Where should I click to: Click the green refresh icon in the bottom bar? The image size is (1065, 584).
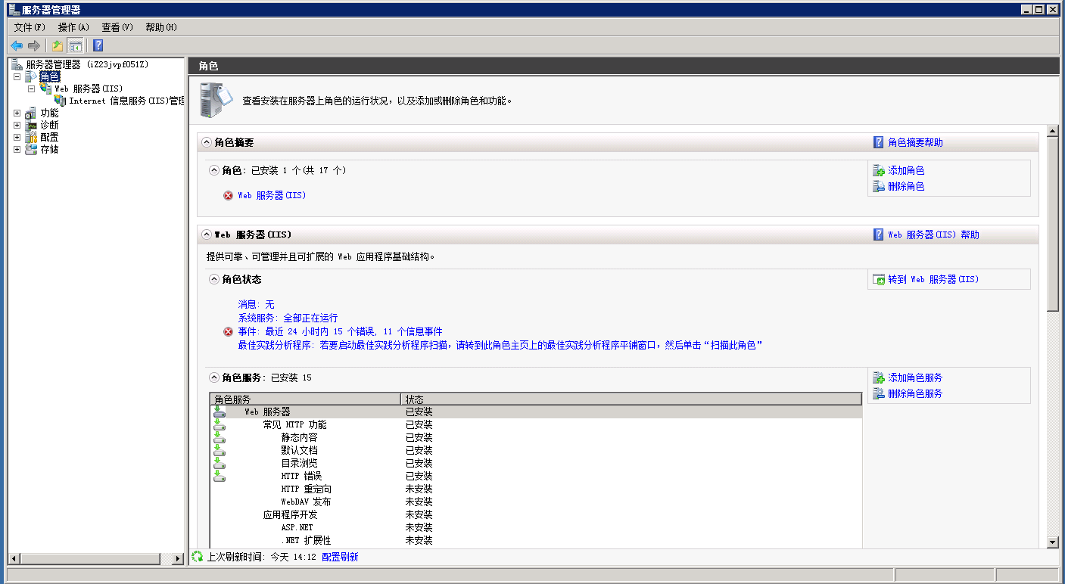pos(198,557)
